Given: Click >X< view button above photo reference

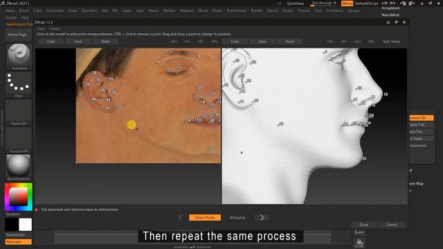Looking at the screenshot, I should tap(174, 41).
